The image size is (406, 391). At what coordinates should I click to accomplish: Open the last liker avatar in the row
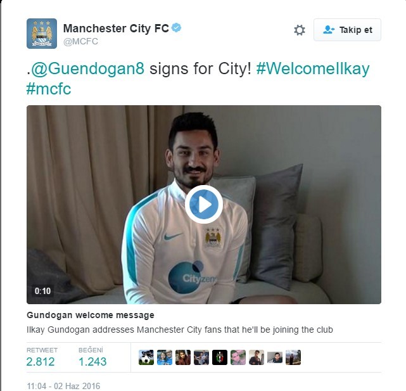tap(293, 357)
